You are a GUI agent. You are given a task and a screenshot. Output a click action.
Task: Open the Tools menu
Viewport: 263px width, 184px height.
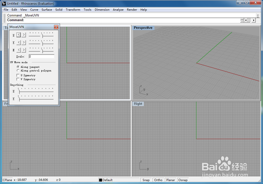(x=87, y=10)
